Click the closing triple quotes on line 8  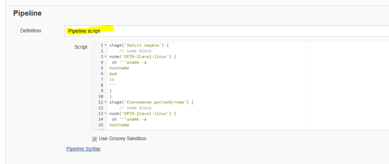pos(113,85)
